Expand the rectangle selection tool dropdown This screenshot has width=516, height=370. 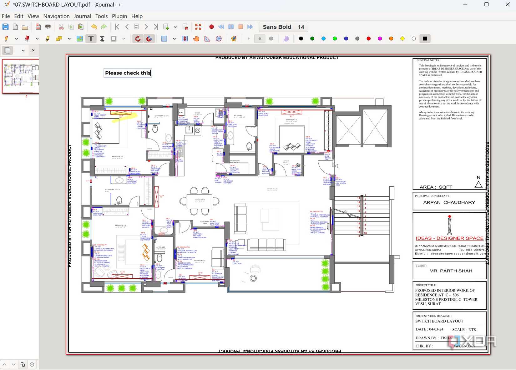pyautogui.click(x=174, y=38)
